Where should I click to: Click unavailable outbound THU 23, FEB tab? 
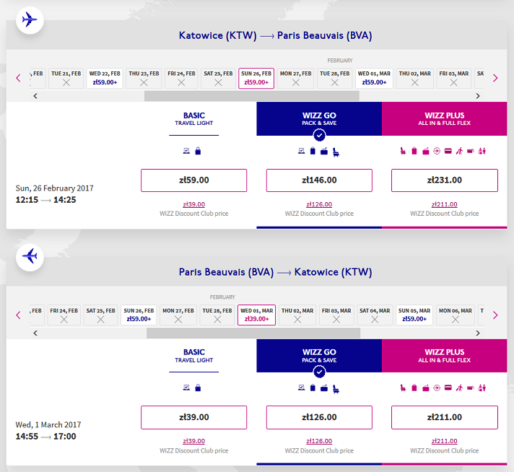tap(144, 78)
